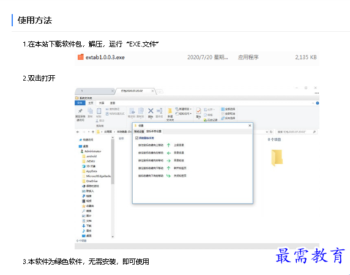Click the pin to Quick access icon
The width and height of the screenshot is (350, 275).
coord(80,111)
